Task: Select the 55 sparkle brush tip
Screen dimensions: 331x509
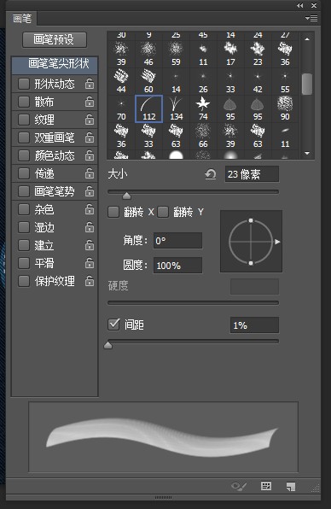Action: pos(285,81)
